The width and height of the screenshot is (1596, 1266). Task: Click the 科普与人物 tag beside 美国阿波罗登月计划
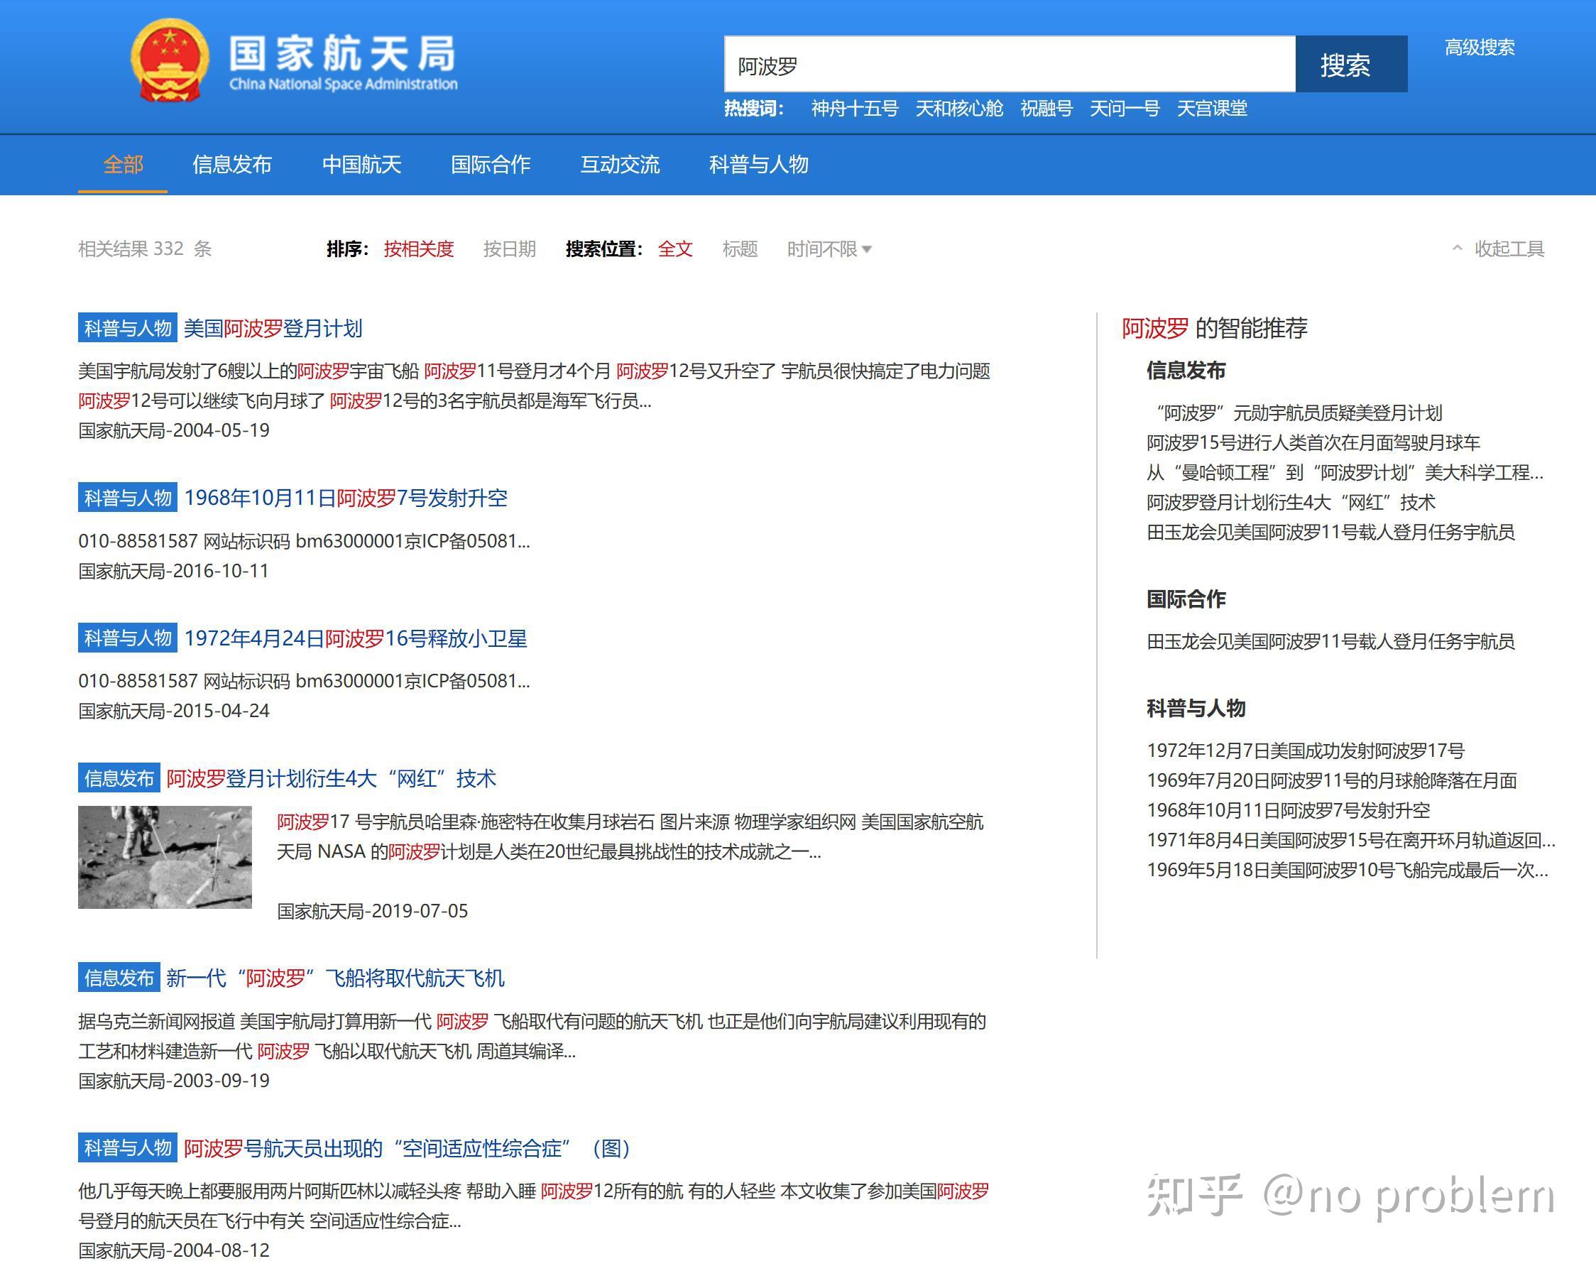click(x=127, y=328)
